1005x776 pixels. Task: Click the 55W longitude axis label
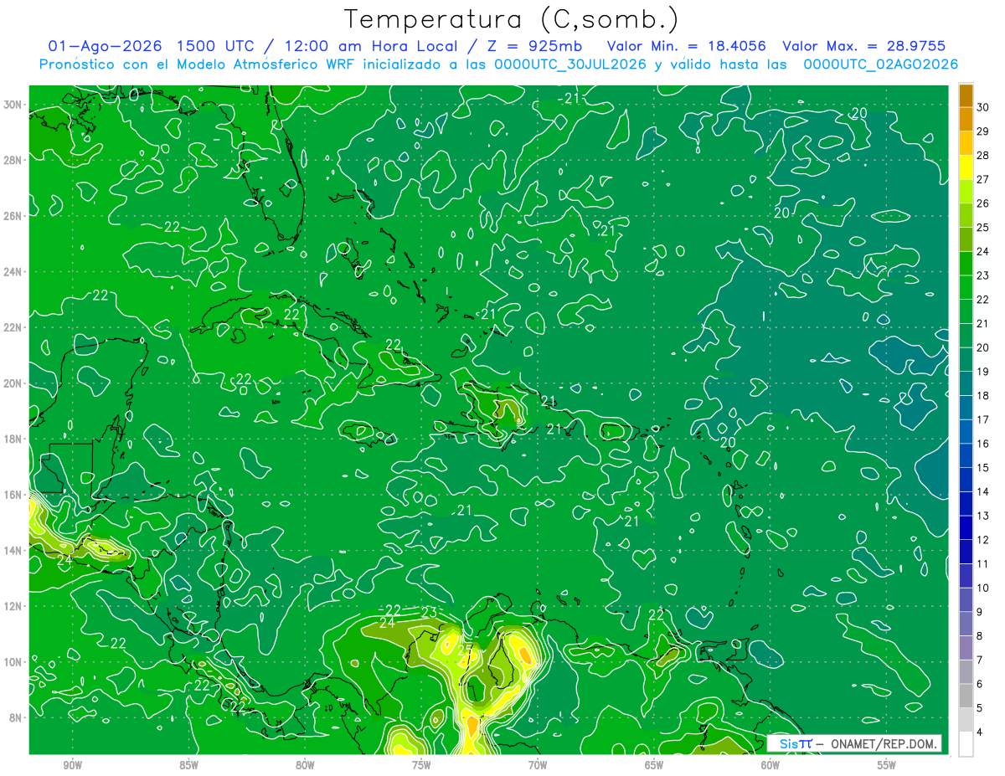(886, 765)
